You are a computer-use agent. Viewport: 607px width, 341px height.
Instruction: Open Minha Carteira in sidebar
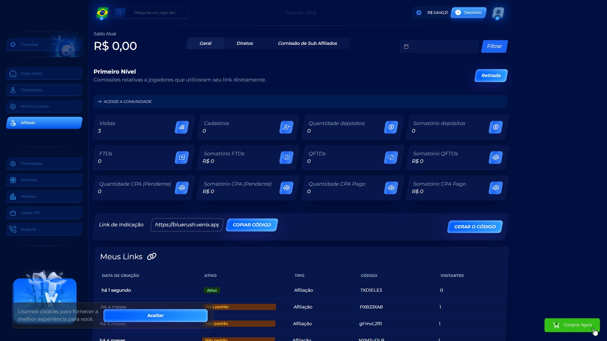click(44, 106)
